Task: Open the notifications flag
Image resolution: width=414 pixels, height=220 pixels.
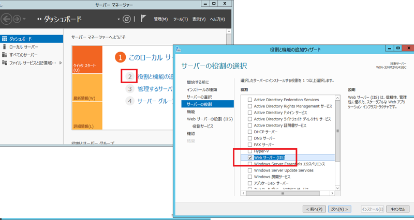Action: pos(143,19)
